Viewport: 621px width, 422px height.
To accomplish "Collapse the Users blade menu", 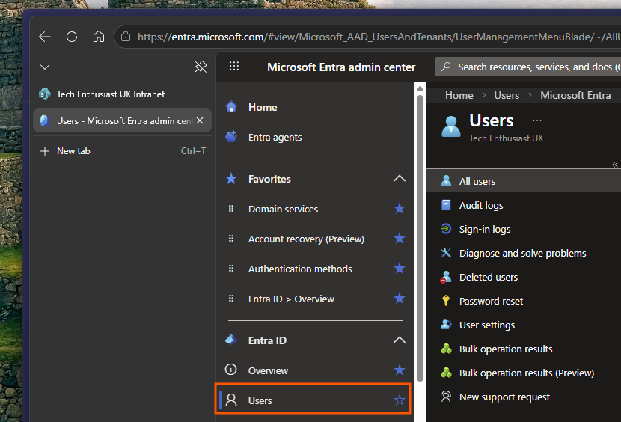I will (x=615, y=165).
